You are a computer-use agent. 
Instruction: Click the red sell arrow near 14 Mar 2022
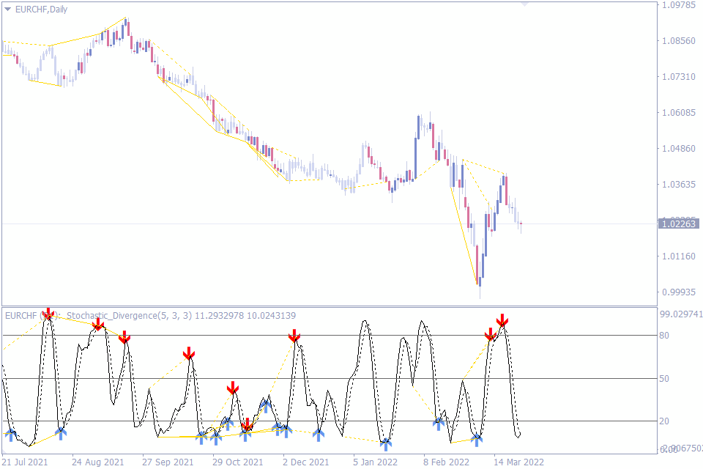[x=502, y=321]
